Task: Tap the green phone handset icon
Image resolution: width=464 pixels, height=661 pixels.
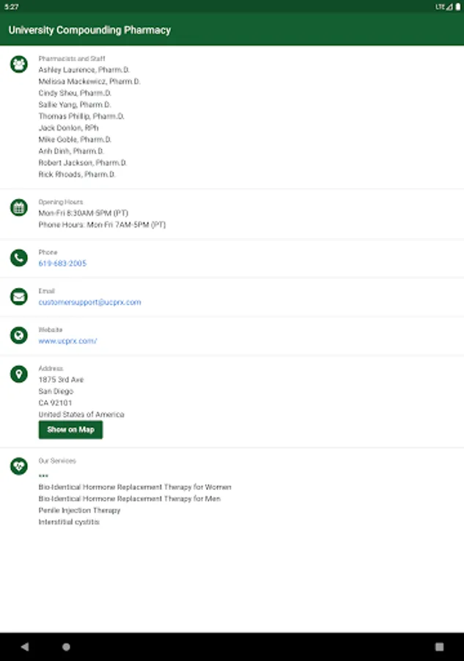Action: point(19,258)
